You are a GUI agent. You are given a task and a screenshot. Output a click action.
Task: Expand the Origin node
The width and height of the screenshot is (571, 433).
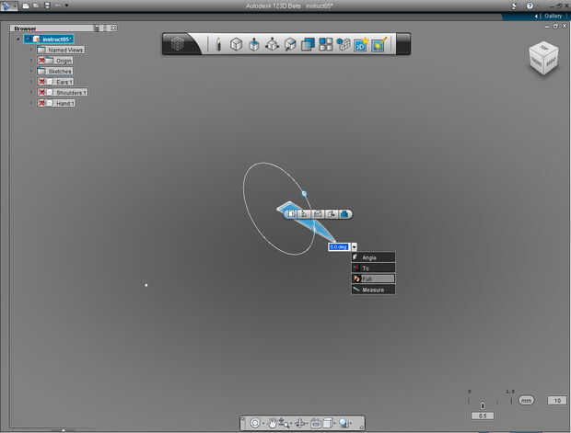32,61
